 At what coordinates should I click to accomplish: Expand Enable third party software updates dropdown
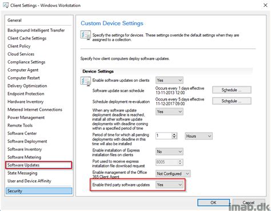(169, 185)
